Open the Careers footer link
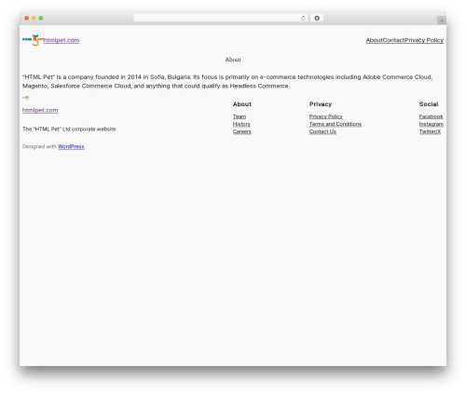The image size is (466, 394). 242,131
